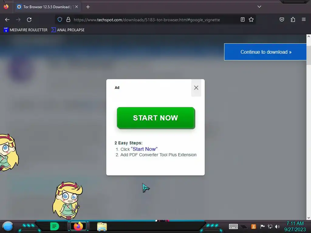Click the techspot URL address field
This screenshot has height=233, width=311.
click(147, 20)
